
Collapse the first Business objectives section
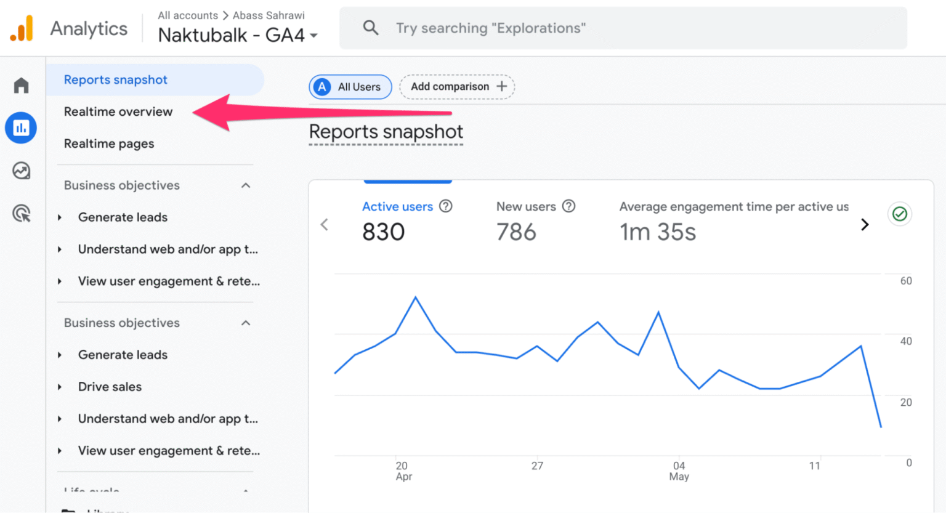246,185
